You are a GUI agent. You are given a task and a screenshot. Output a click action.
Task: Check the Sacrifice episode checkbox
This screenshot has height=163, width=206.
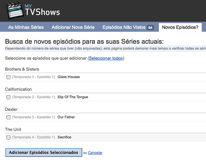[x=8, y=137]
